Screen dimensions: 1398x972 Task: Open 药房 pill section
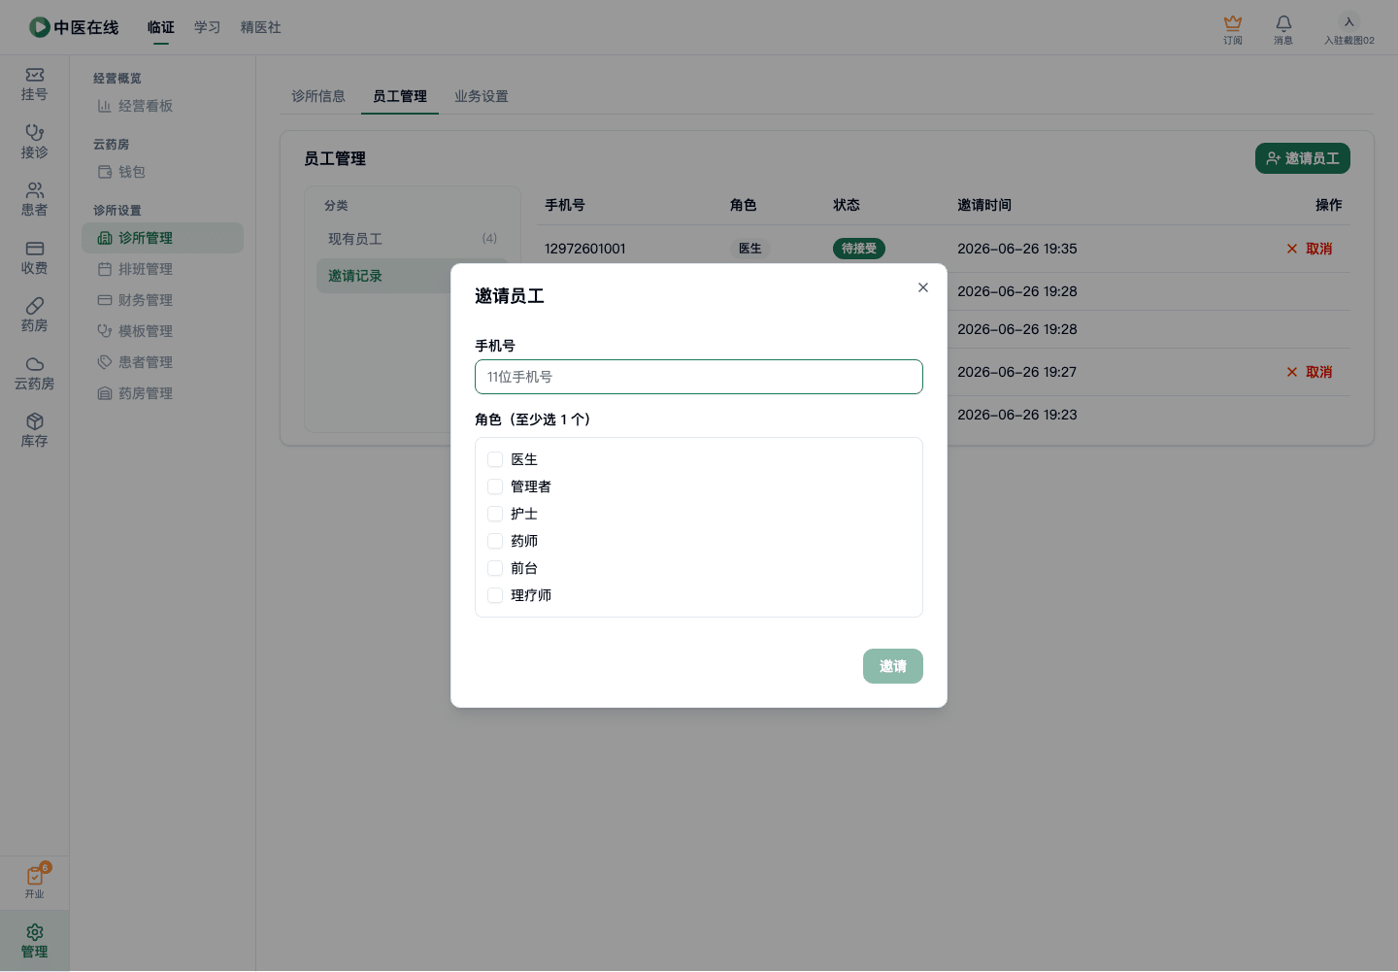pyautogui.click(x=35, y=316)
